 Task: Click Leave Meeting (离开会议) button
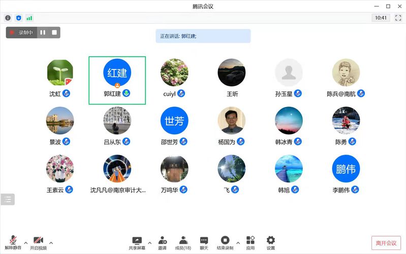tap(386, 243)
